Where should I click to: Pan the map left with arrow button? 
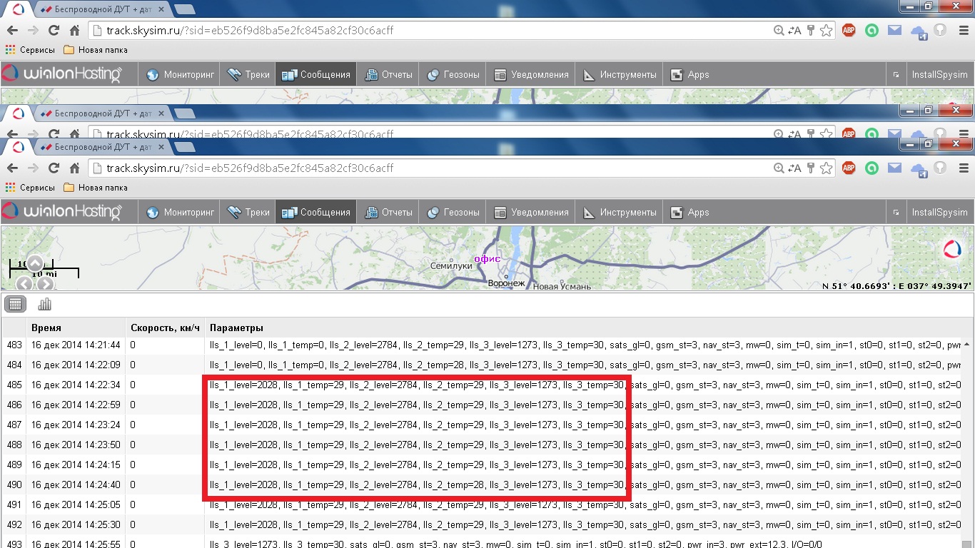[x=24, y=283]
